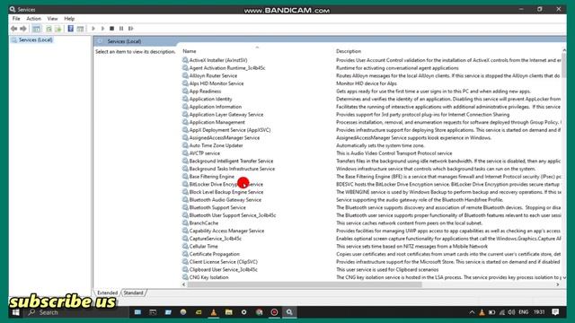Viewport: 575px width, 323px height.
Task: Open File Explorer from the taskbar
Action: [x=229, y=312]
